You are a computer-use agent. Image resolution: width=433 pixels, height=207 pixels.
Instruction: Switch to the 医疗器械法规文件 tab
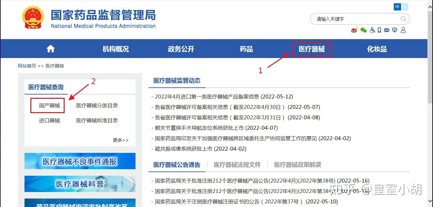tap(237, 165)
